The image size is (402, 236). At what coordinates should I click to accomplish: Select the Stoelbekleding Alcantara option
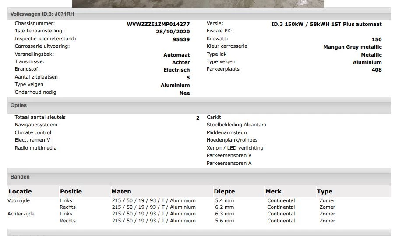236,125
